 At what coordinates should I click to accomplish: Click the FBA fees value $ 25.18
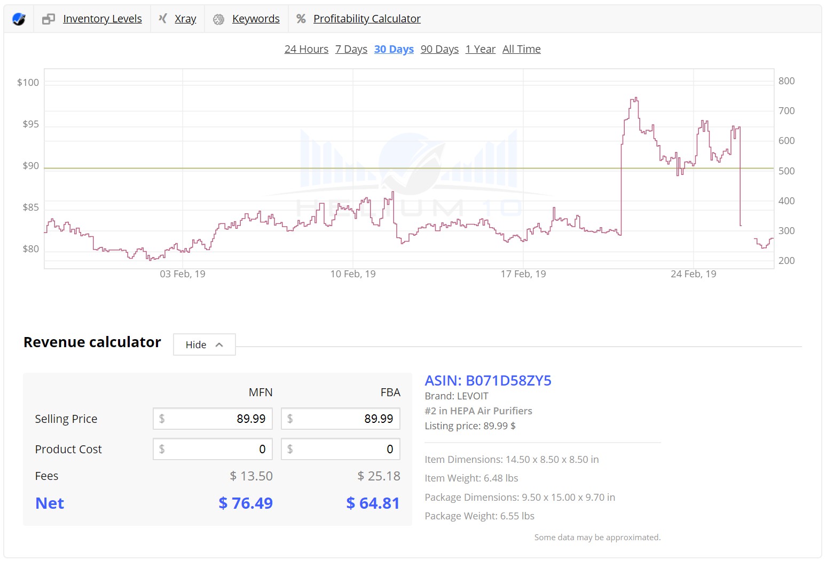379,476
